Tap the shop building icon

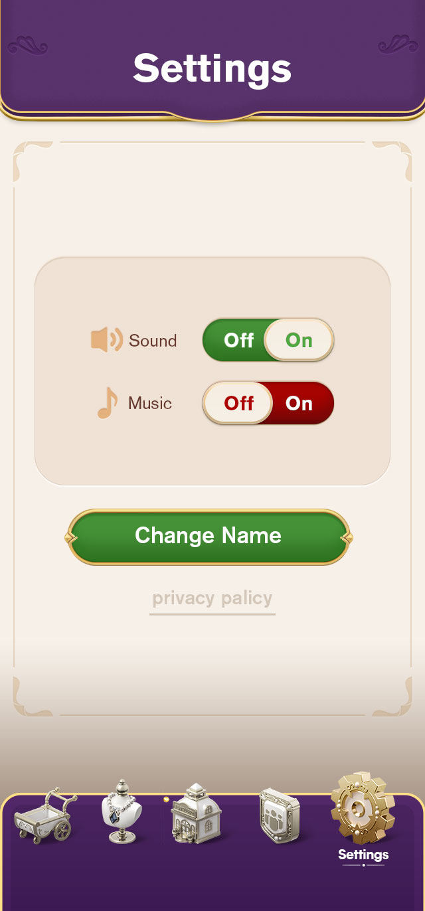(x=195, y=813)
